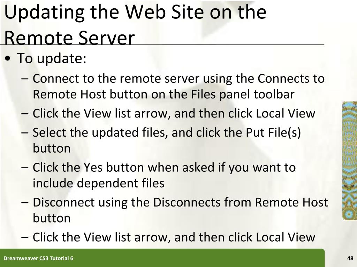Click the 'Dreamweaver CS3 Tutorial 6' footer label
The width and height of the screenshot is (357, 267).
(38, 258)
